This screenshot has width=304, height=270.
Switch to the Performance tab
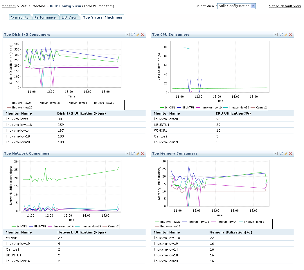point(45,17)
